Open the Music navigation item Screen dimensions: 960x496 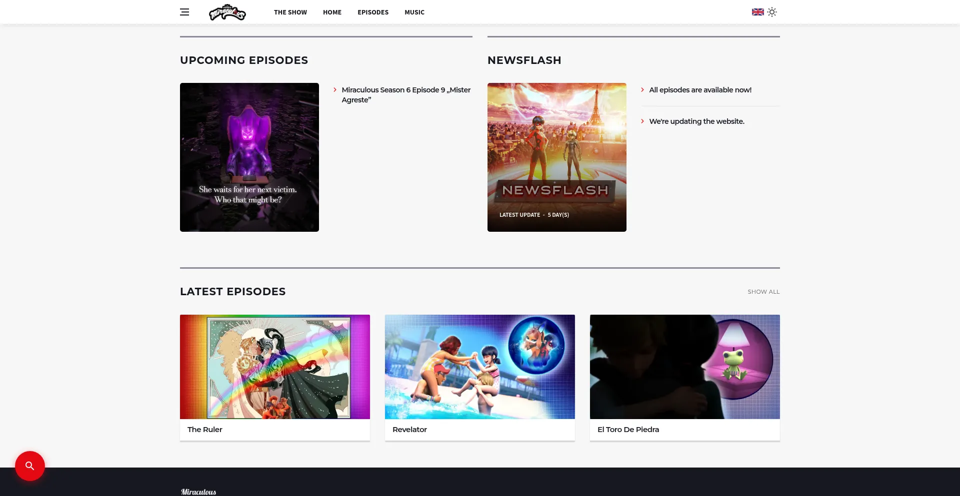pyautogui.click(x=414, y=12)
